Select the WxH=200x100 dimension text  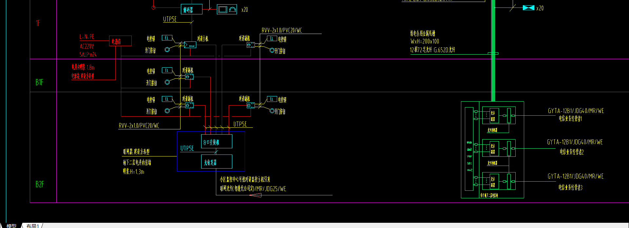point(425,41)
